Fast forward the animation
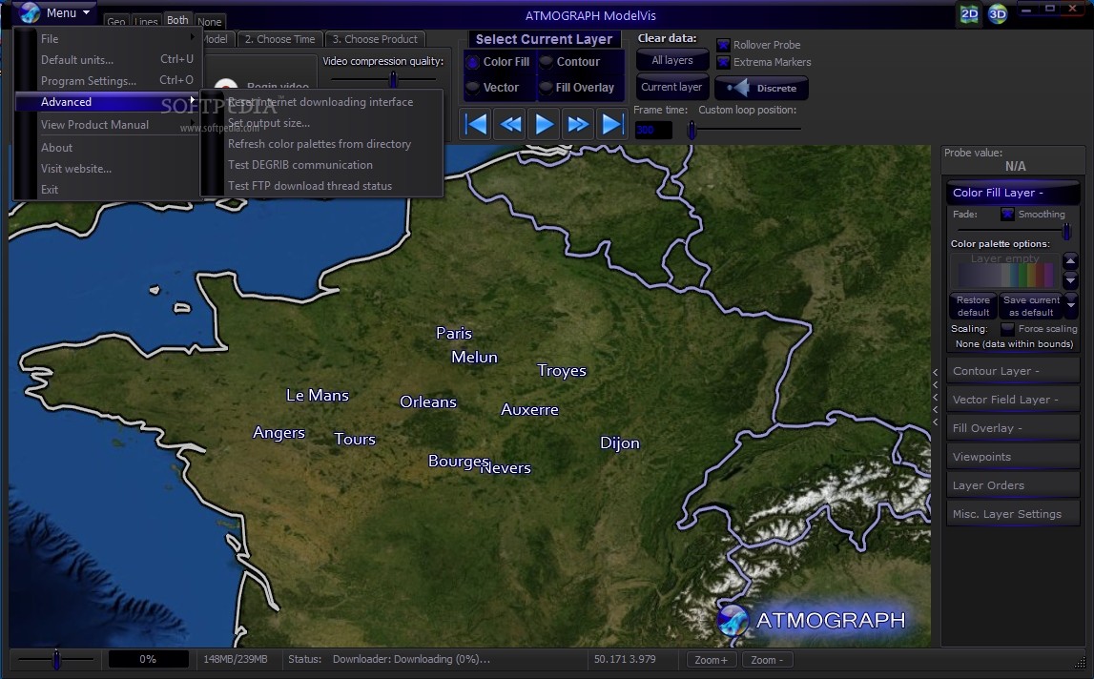The width and height of the screenshot is (1094, 679). coord(578,125)
